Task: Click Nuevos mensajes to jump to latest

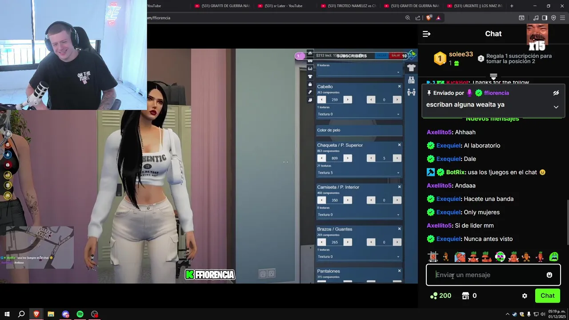Action: click(x=492, y=119)
